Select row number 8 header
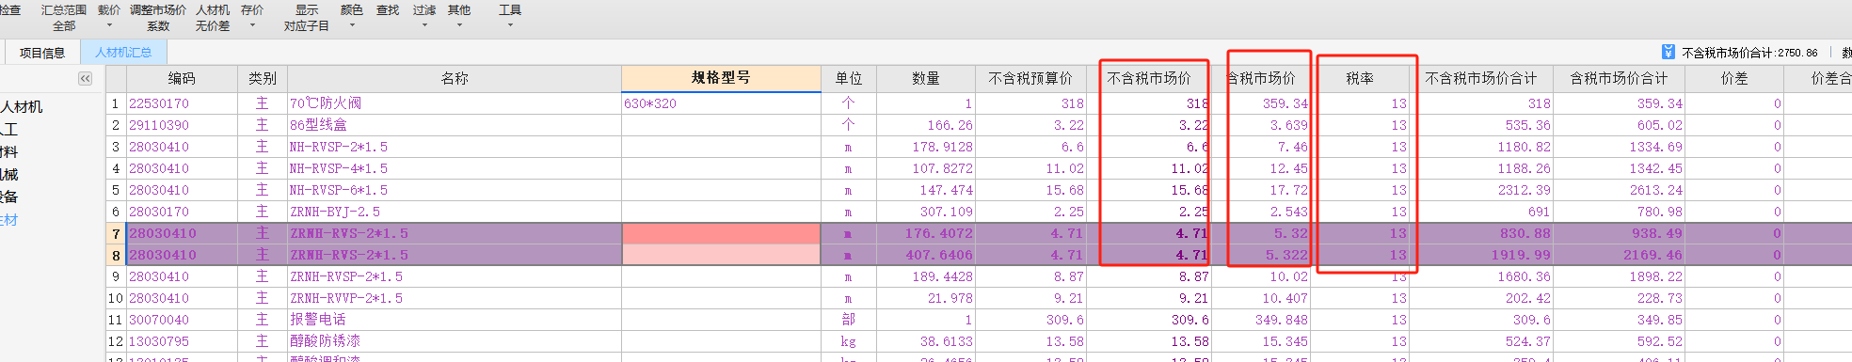The width and height of the screenshot is (1852, 362). [x=116, y=255]
